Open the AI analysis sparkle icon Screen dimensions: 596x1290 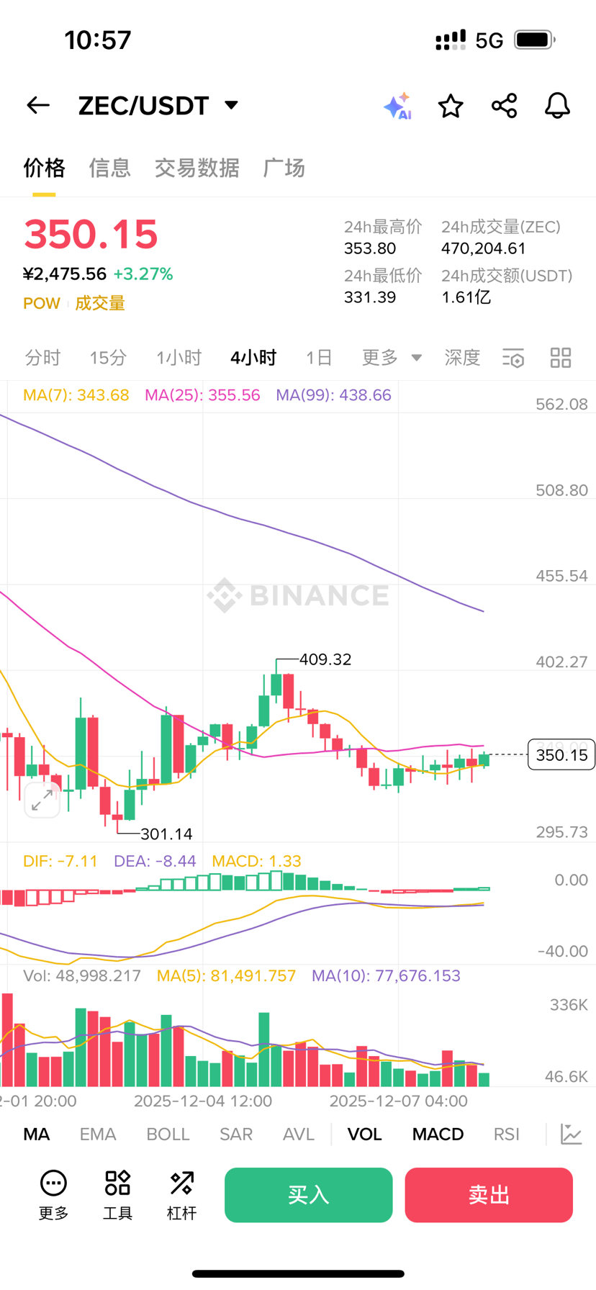click(x=397, y=106)
